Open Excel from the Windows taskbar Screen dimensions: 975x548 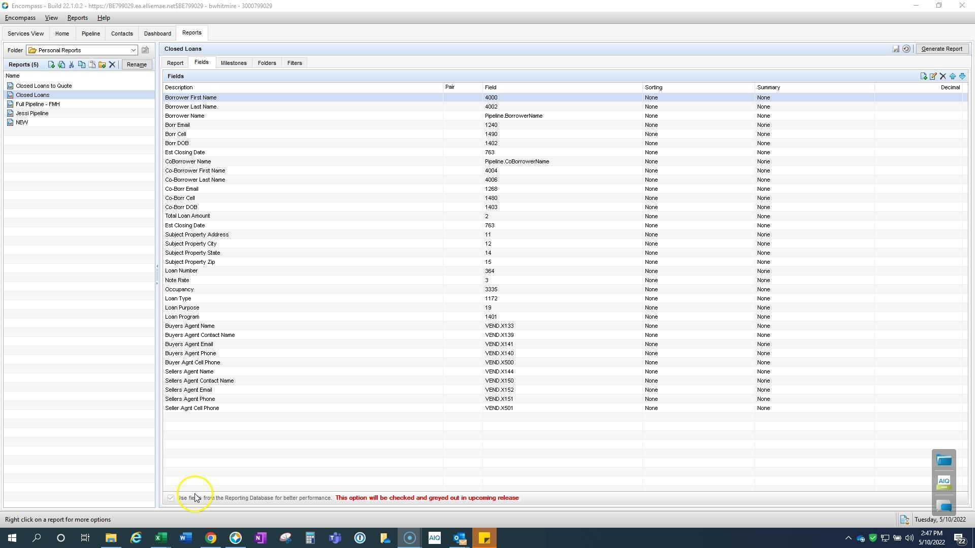point(160,538)
